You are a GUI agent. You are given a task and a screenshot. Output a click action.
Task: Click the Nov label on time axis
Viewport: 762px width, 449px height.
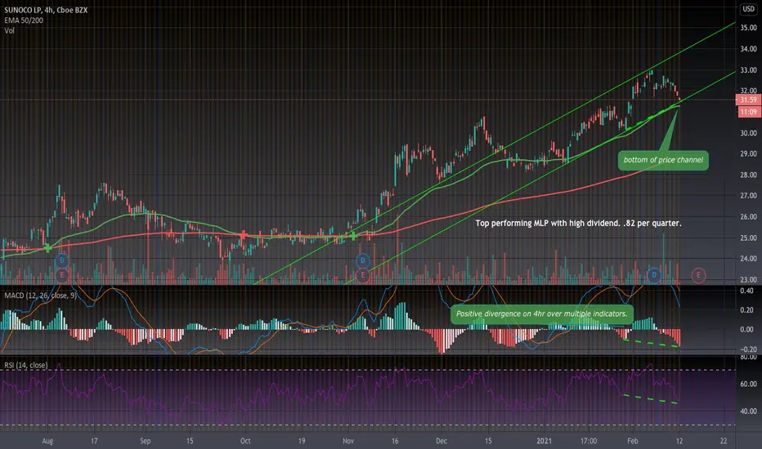coord(348,441)
